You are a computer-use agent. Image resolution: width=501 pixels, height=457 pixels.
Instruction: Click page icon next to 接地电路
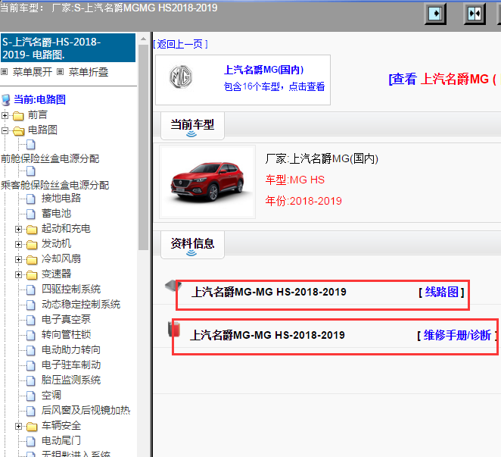tap(31, 199)
